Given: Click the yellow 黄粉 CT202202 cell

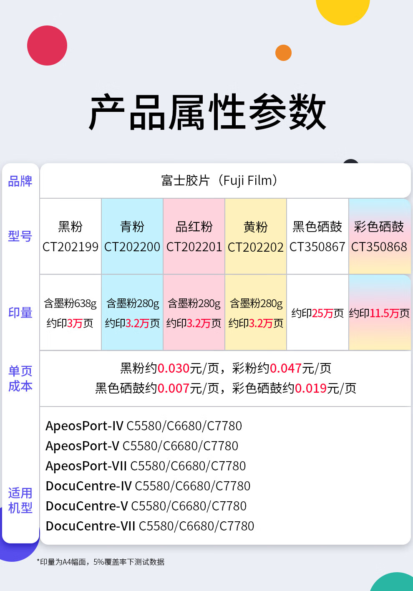Looking at the screenshot, I should (x=256, y=237).
